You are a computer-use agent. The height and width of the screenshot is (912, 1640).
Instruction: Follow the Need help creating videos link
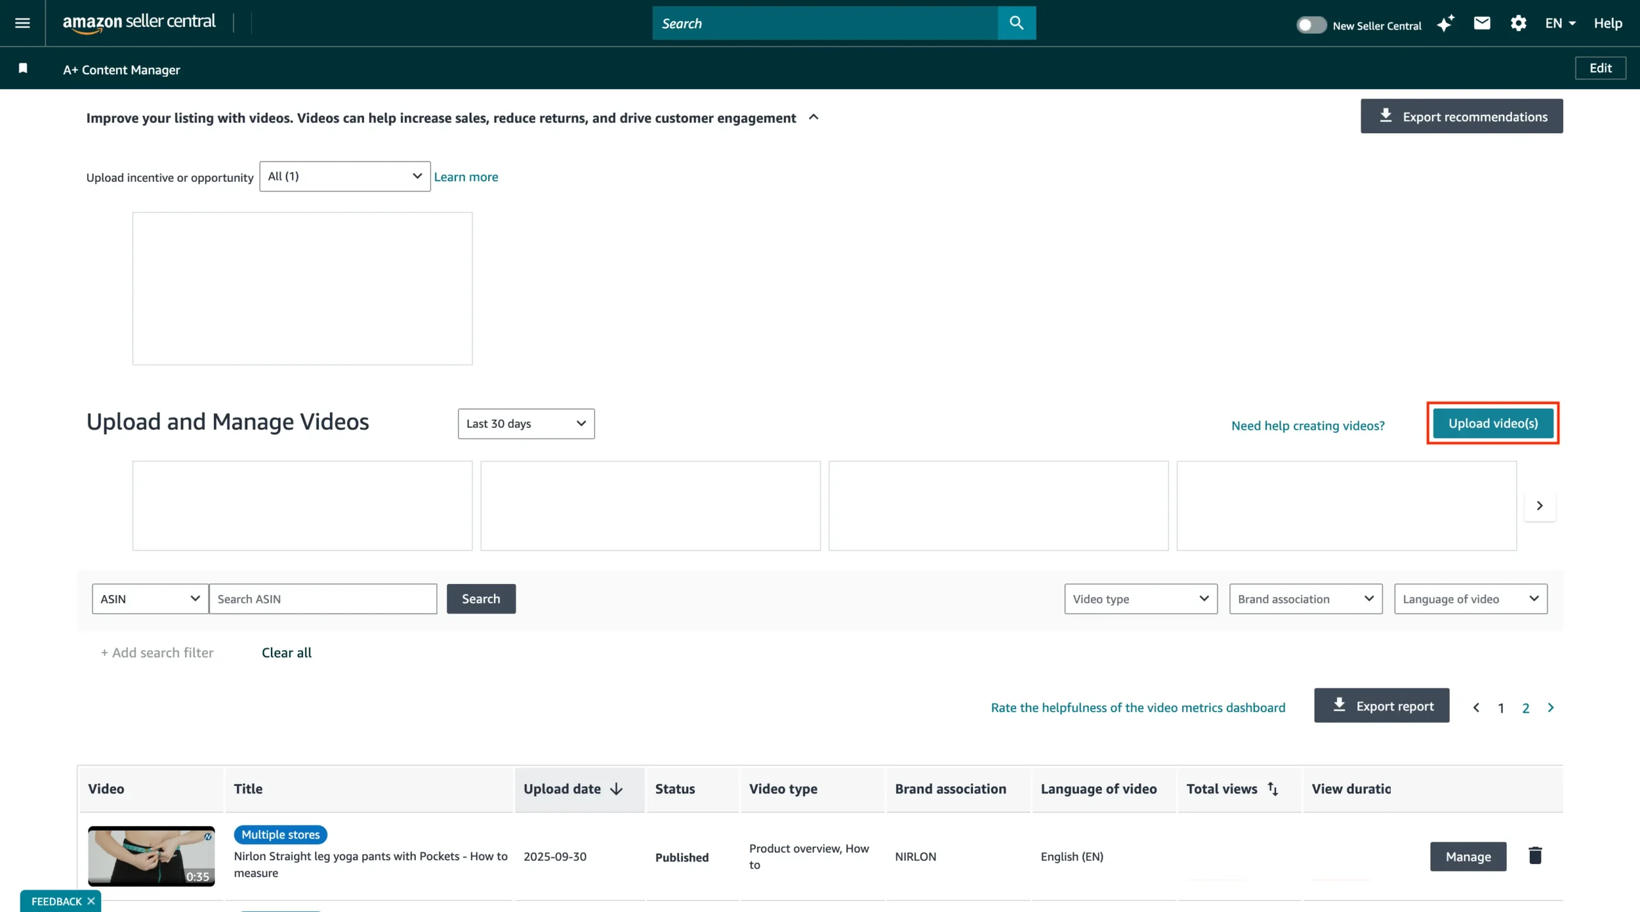point(1308,425)
